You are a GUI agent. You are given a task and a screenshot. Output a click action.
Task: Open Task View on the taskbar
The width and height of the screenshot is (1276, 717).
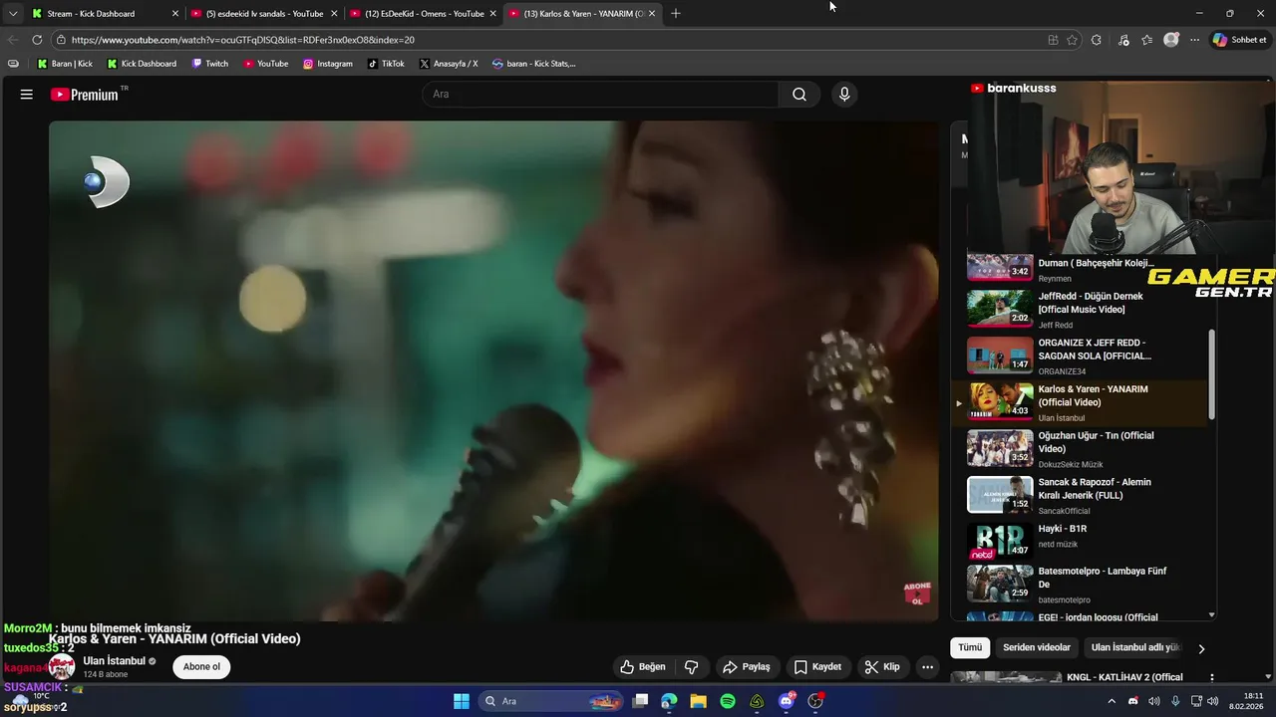(x=641, y=701)
